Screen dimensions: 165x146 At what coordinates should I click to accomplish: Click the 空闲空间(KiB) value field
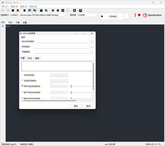[x=59, y=81]
